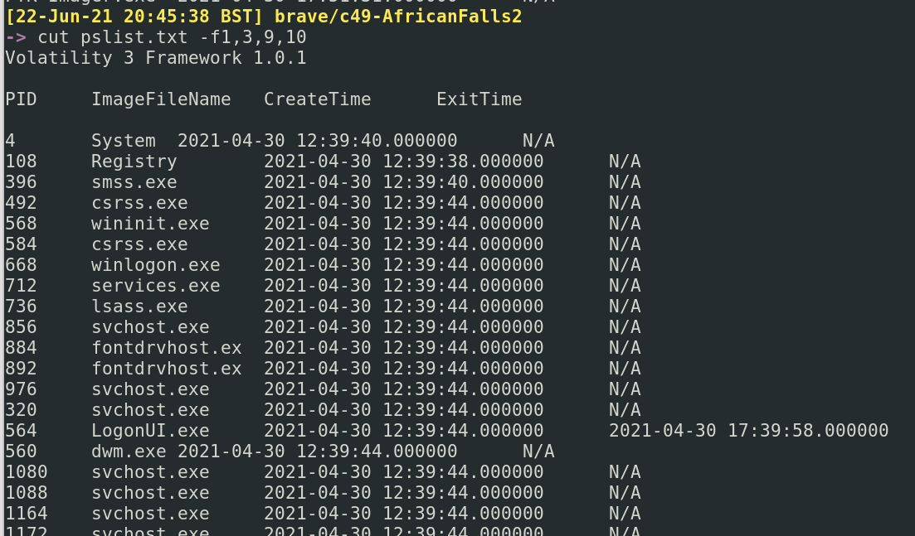Click the PID column header

coord(21,99)
